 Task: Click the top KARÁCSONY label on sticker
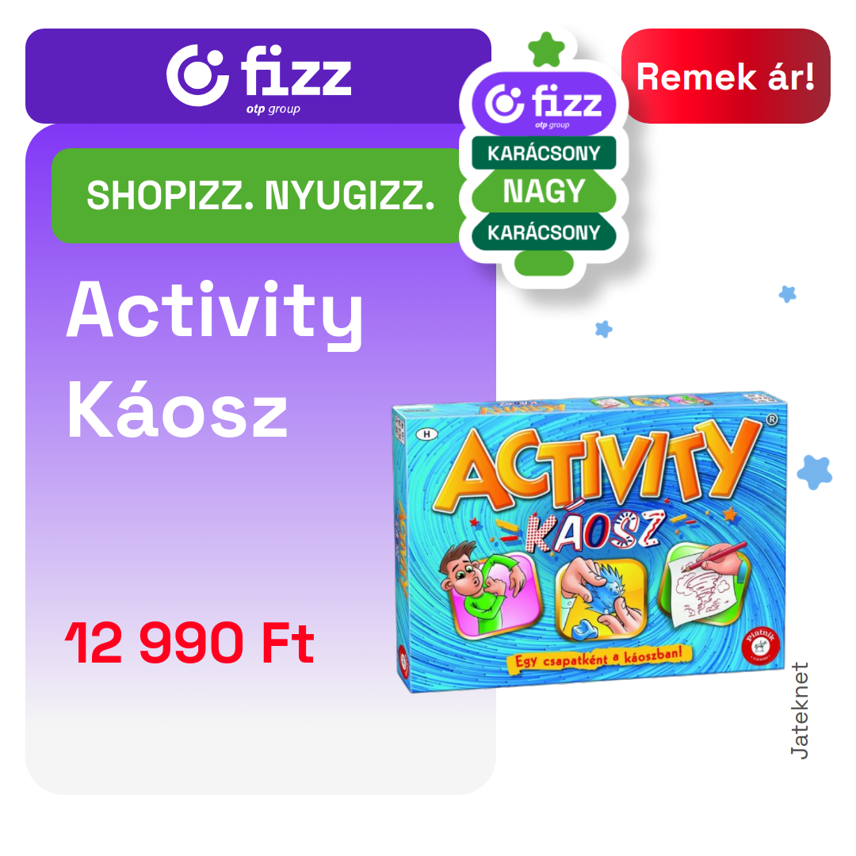point(544,153)
